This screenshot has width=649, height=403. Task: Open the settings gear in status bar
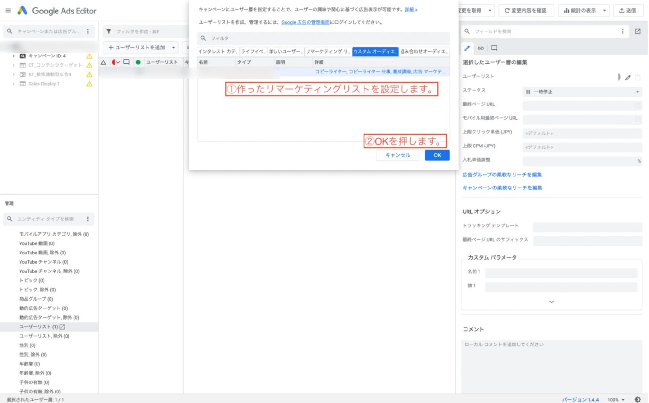coord(638,399)
